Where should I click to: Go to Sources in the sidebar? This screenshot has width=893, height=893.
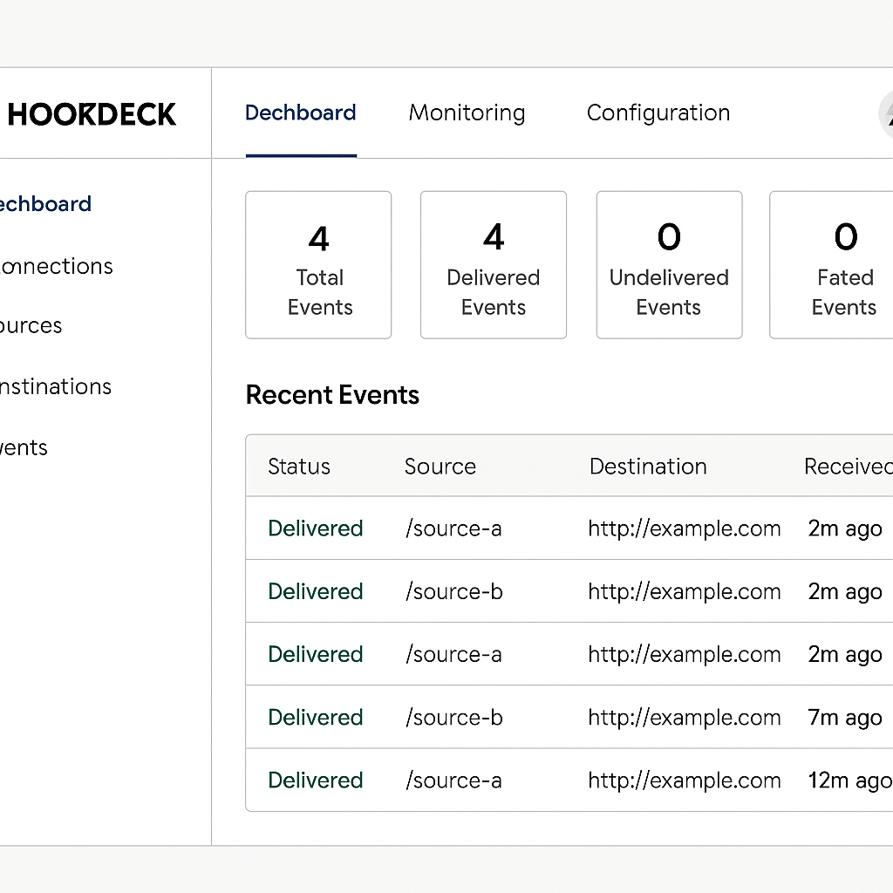click(31, 326)
